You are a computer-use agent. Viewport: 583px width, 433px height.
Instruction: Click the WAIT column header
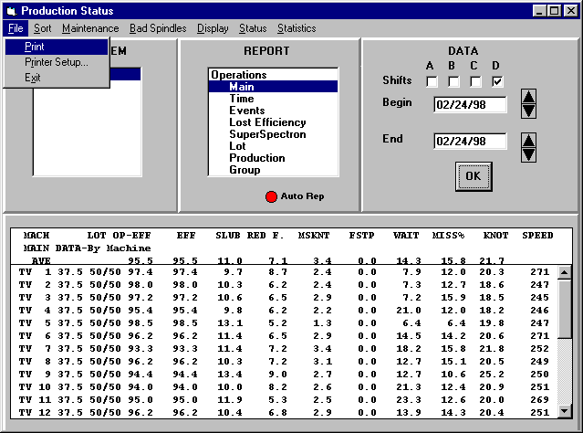406,236
